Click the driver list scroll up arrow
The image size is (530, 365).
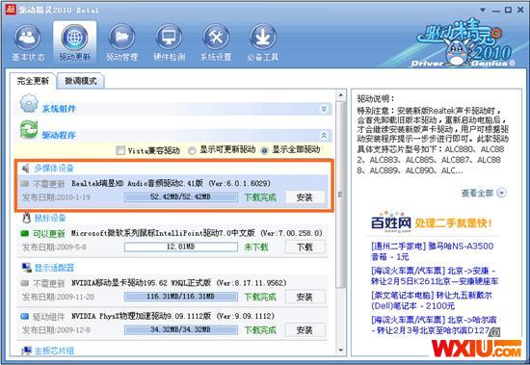[341, 95]
